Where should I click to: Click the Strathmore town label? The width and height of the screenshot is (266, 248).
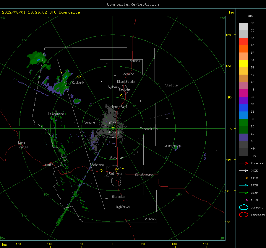tap(144, 175)
